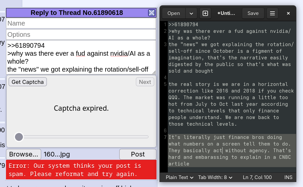Click the selected file name 160...jpg
Screen dimensions: 303x187
click(x=56, y=154)
